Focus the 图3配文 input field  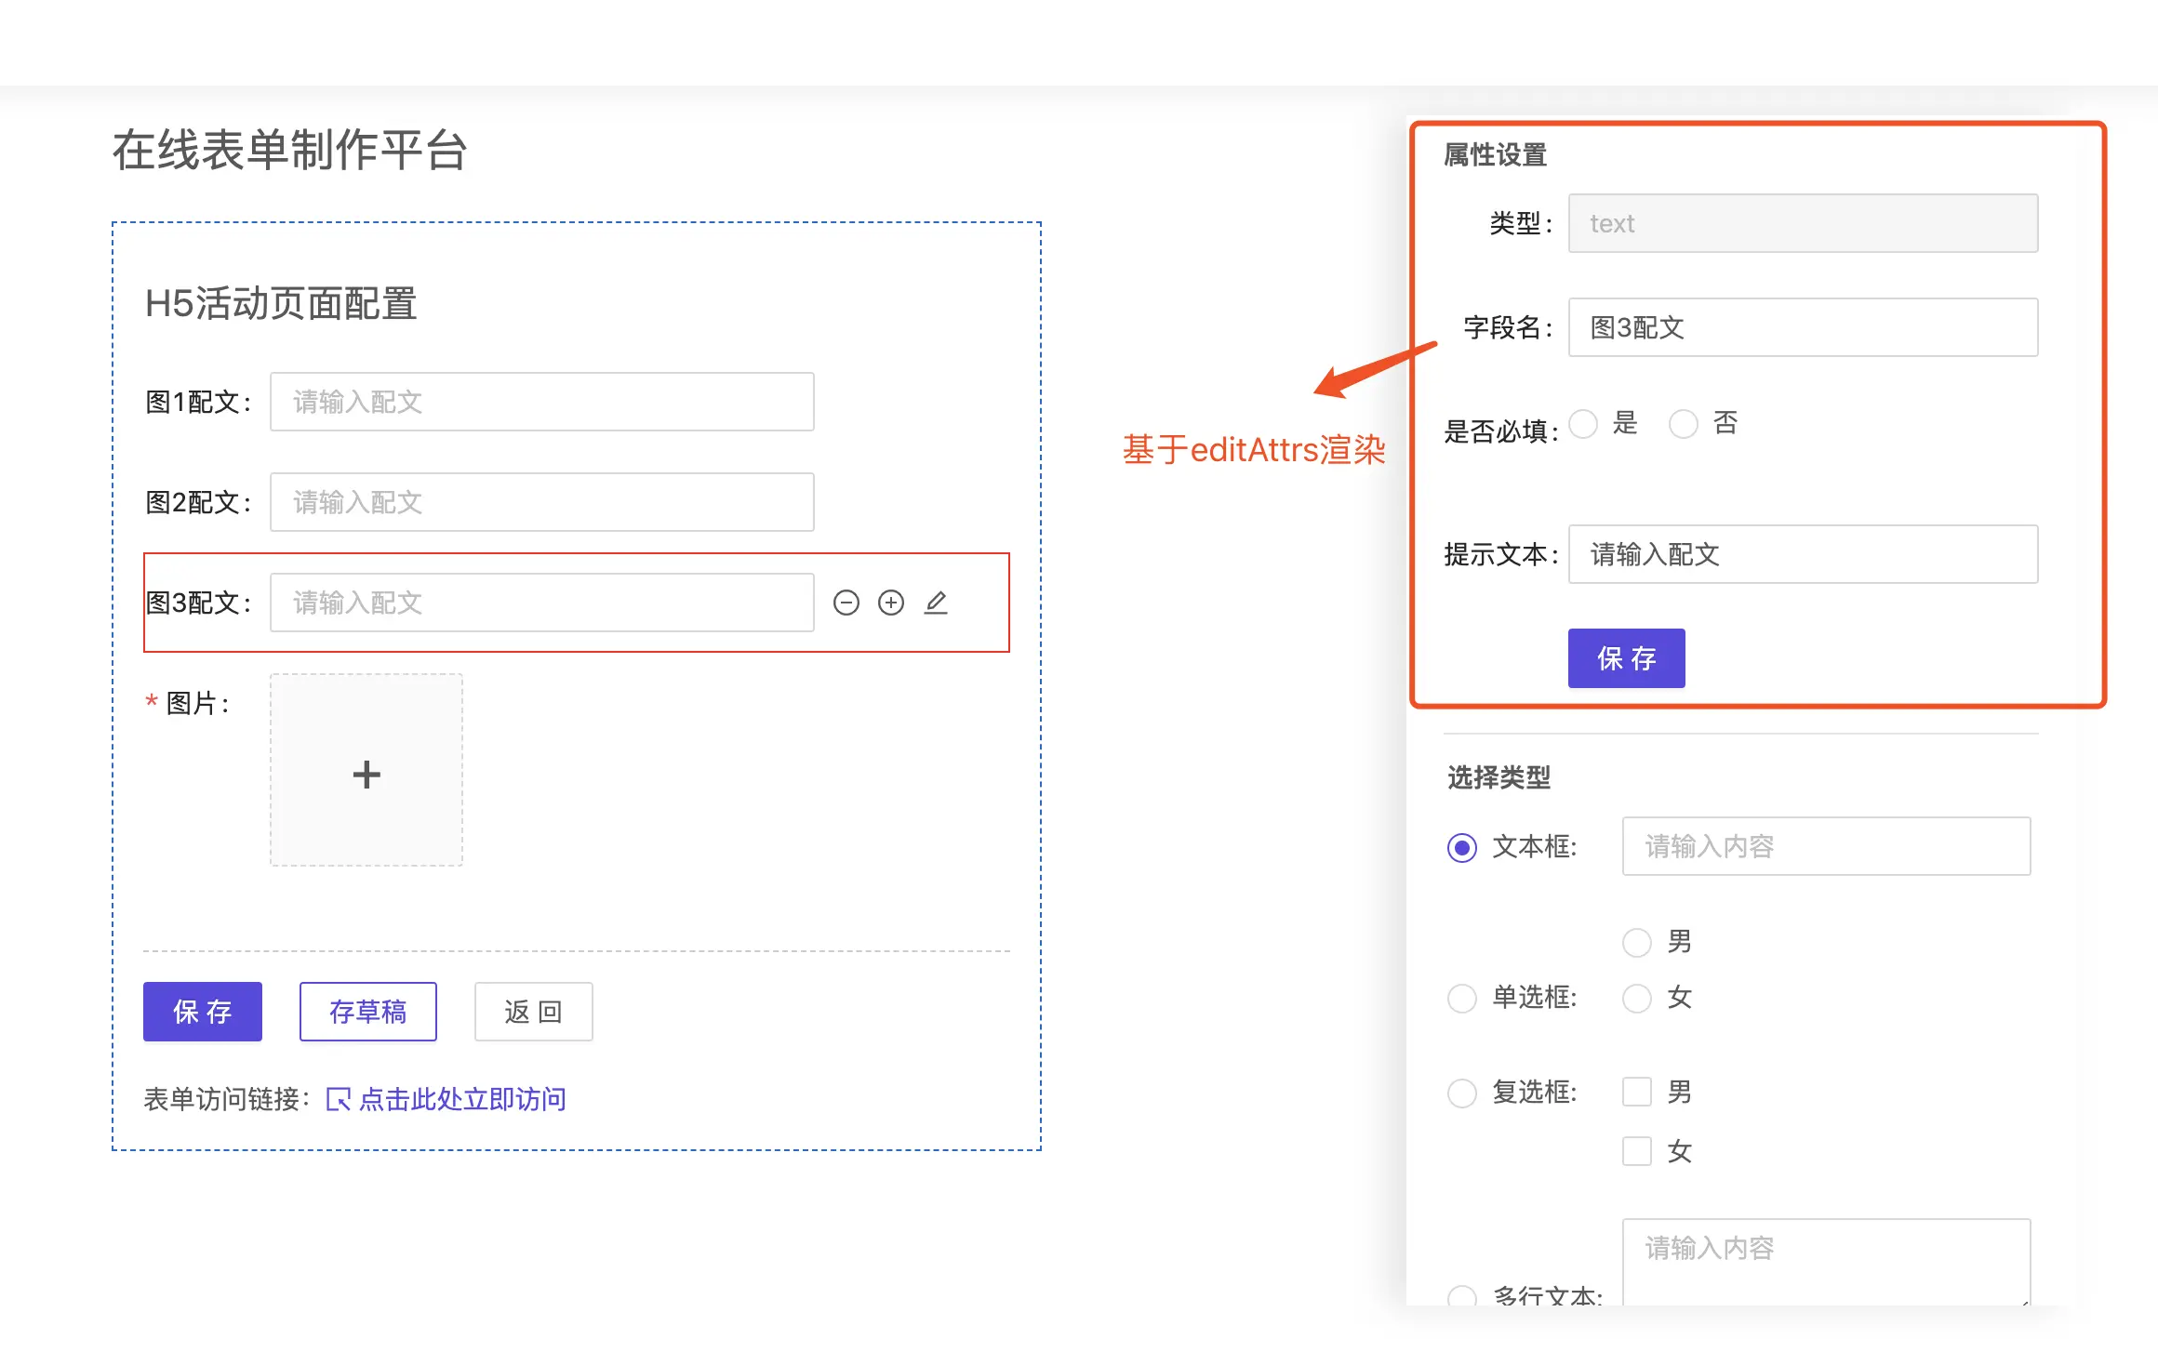(542, 603)
